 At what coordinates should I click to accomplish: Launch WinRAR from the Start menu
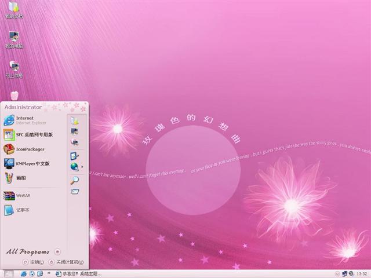[23, 196]
